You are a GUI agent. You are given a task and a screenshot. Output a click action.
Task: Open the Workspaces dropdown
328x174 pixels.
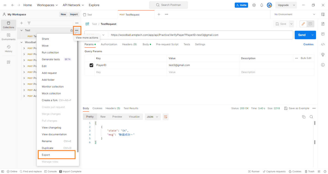click(x=47, y=5)
